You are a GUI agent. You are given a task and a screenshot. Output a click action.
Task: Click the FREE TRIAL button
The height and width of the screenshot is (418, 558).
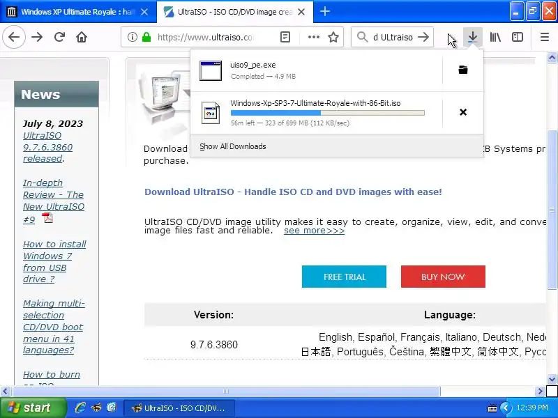coord(344,277)
